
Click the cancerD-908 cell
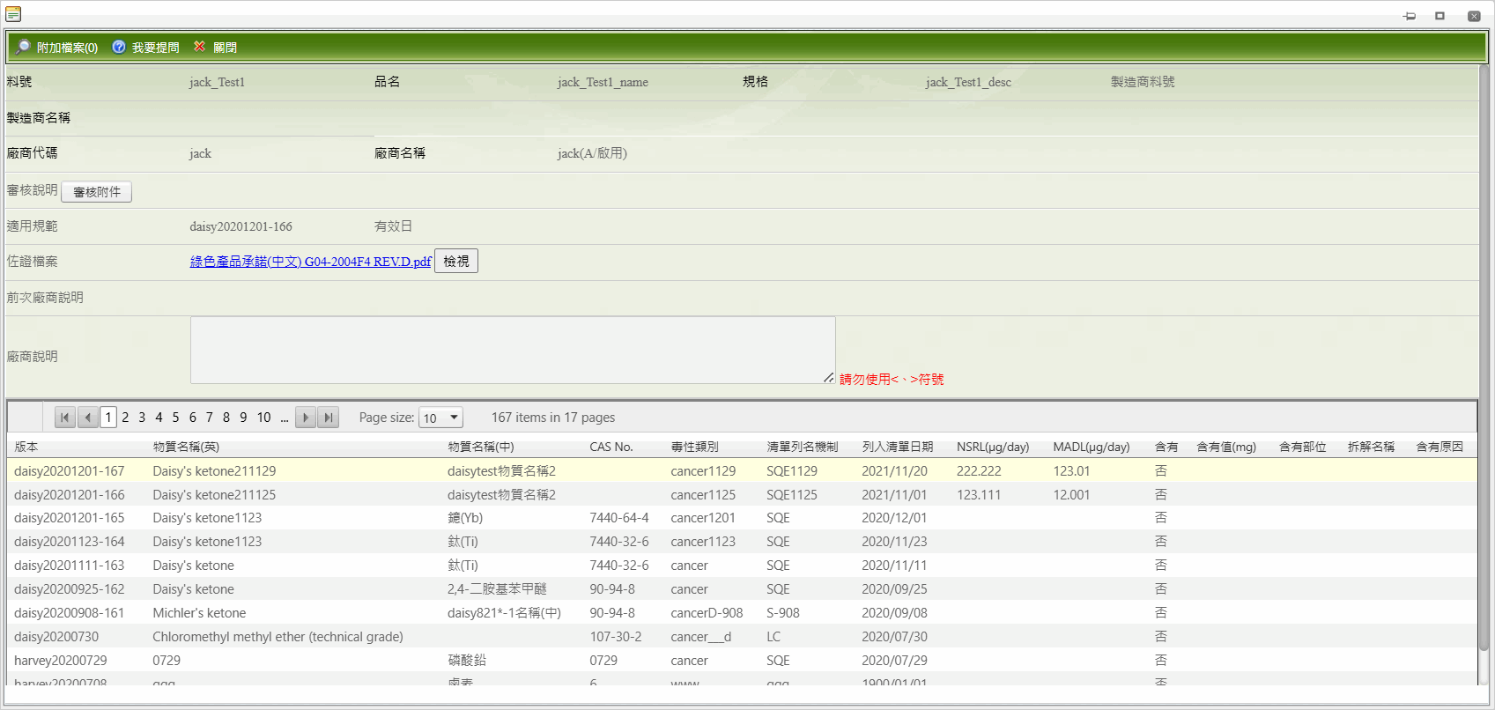pyautogui.click(x=707, y=613)
